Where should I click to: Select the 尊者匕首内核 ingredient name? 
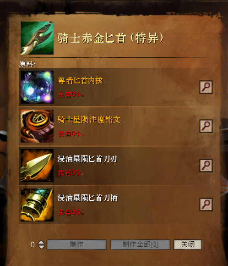pos(80,80)
